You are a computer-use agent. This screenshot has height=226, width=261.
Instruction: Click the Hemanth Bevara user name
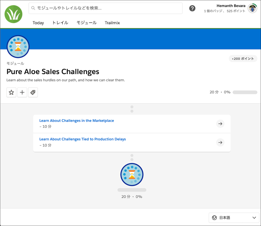point(231,6)
